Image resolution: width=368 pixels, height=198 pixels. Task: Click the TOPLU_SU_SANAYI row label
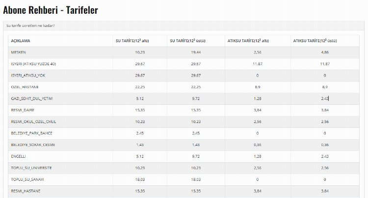click(x=27, y=179)
